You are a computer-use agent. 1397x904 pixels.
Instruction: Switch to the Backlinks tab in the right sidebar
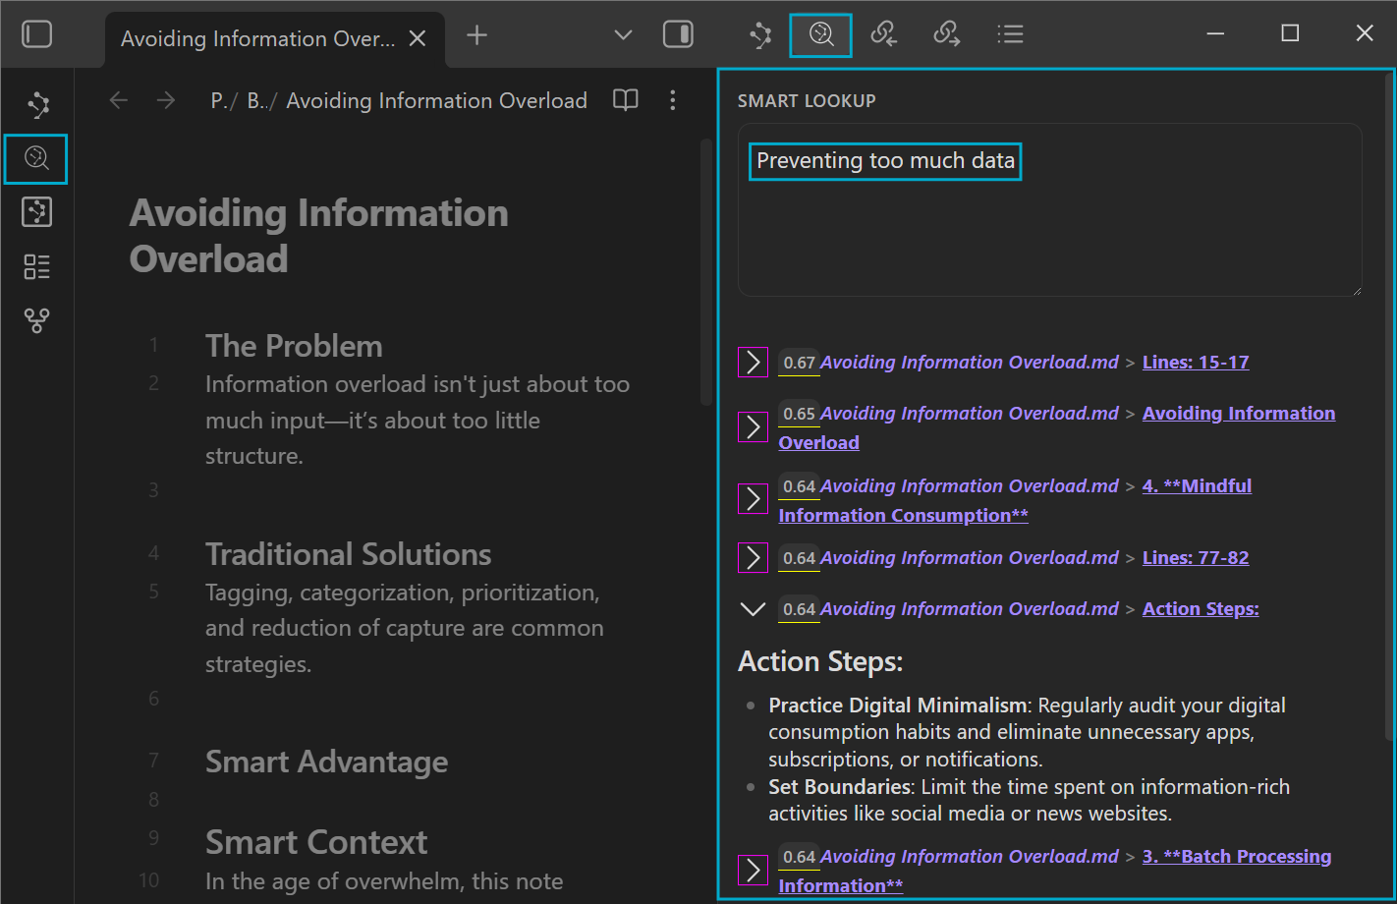coord(883,35)
